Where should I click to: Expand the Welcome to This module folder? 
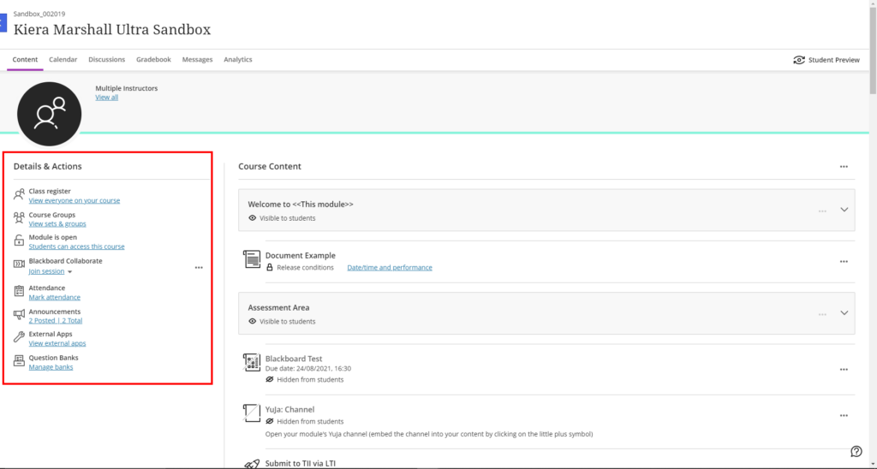click(x=844, y=210)
